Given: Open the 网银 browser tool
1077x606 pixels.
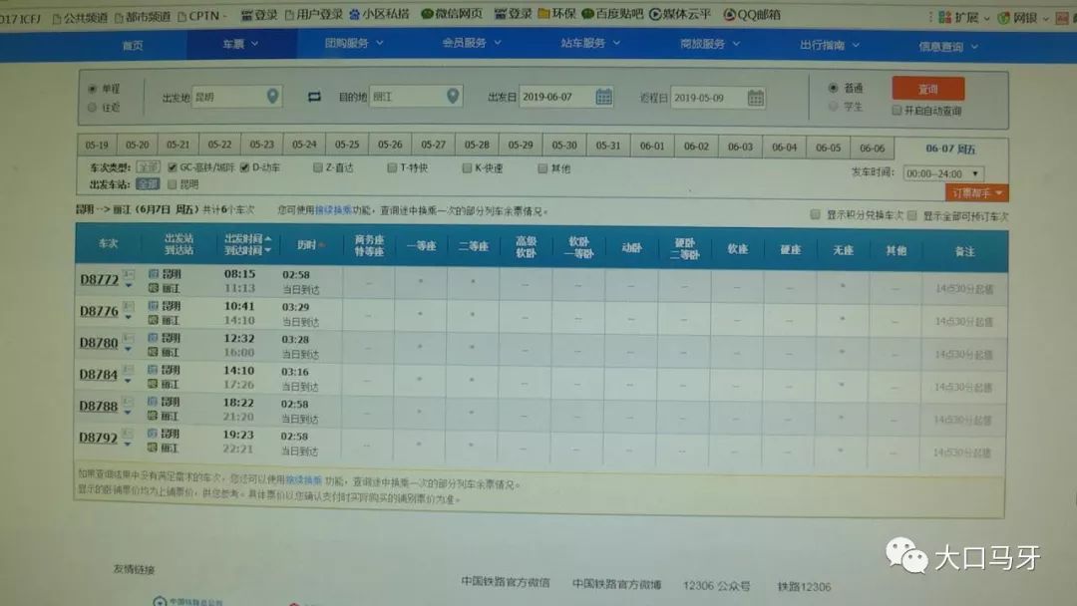Looking at the screenshot, I should click(1023, 18).
